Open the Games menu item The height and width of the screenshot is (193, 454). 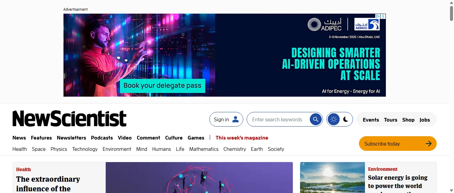(x=196, y=138)
